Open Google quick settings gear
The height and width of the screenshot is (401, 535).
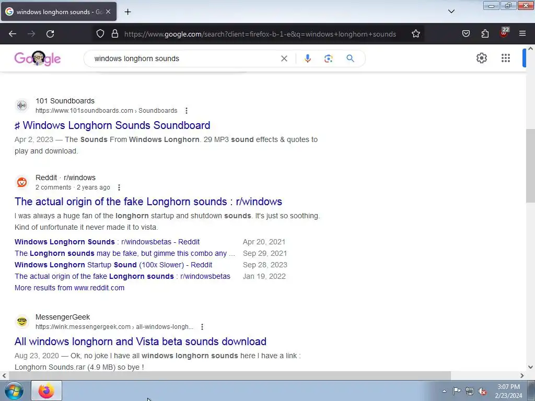pyautogui.click(x=481, y=58)
